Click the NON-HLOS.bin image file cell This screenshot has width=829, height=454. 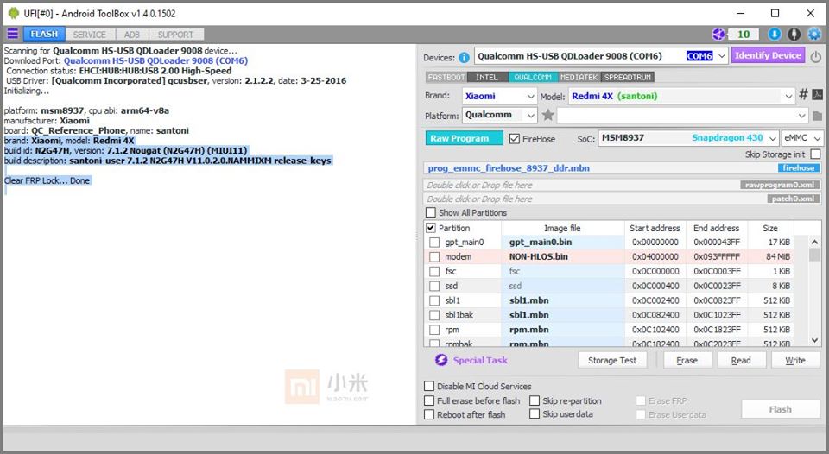tap(562, 256)
